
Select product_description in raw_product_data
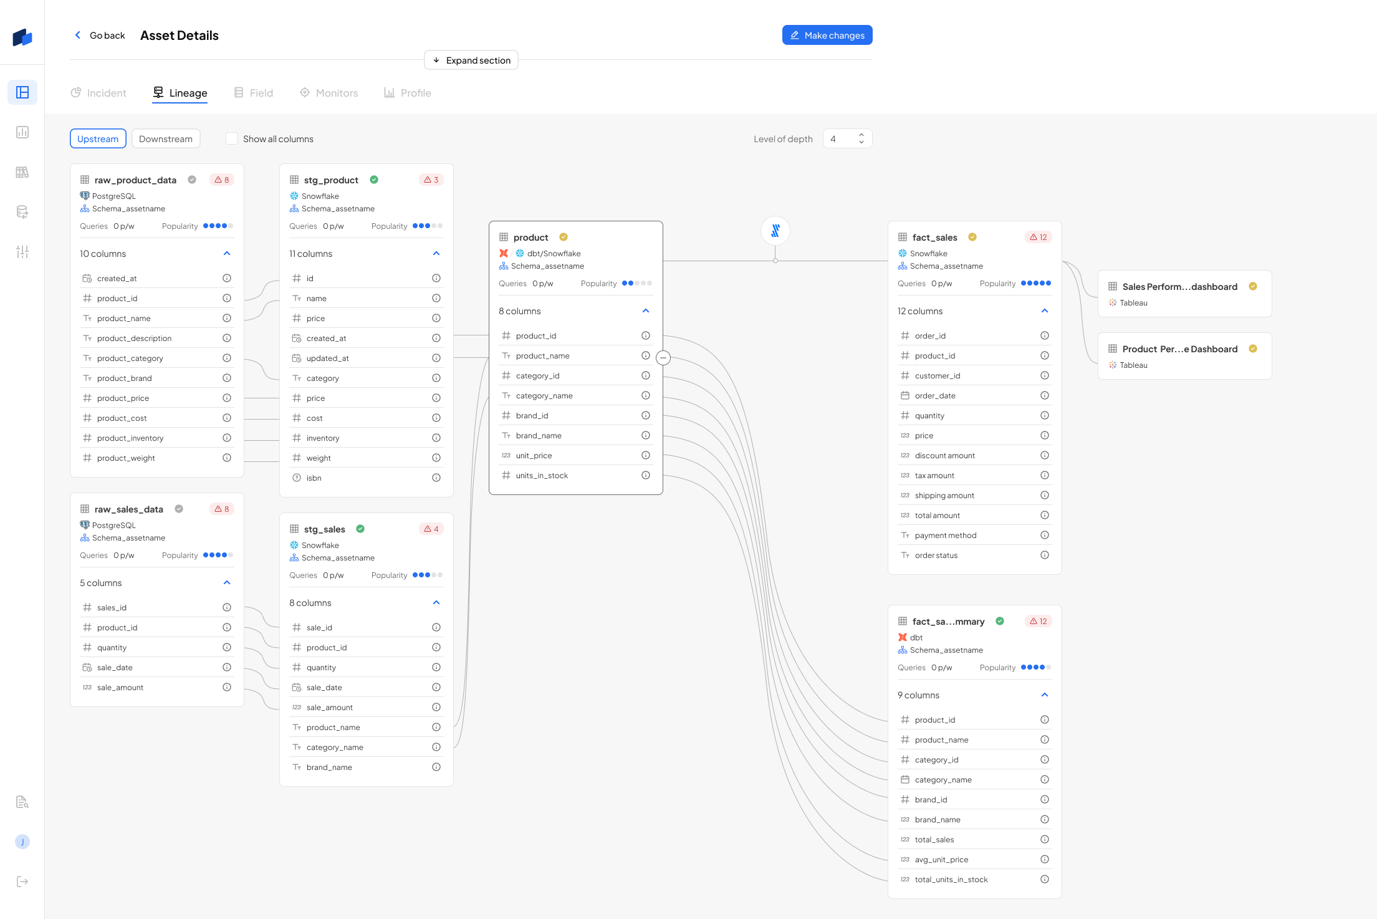click(157, 338)
